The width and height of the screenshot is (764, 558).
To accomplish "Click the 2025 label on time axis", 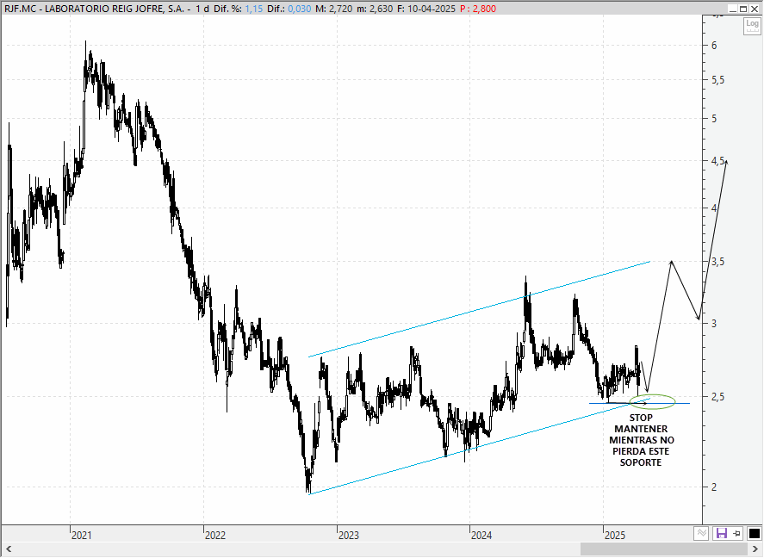I will point(615,536).
